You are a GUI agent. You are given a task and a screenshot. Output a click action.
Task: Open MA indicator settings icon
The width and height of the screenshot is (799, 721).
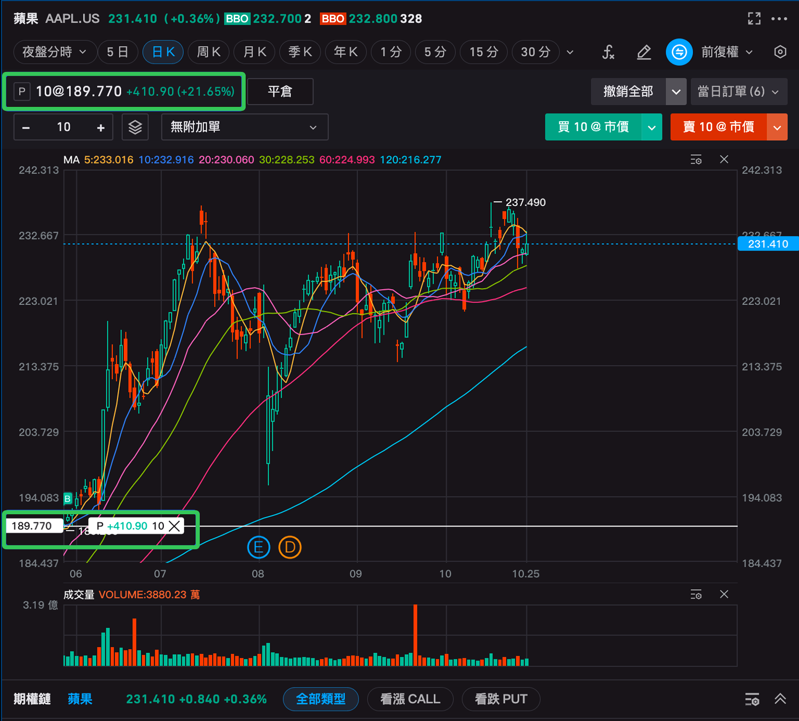pyautogui.click(x=696, y=160)
